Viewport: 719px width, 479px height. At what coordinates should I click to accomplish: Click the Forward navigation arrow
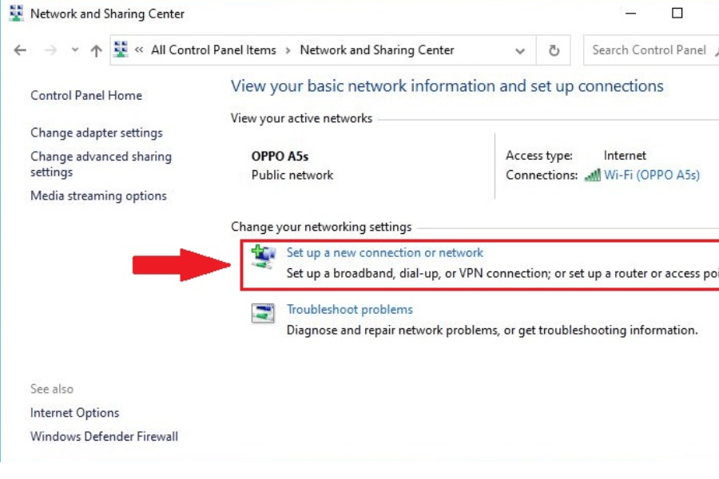coord(50,50)
